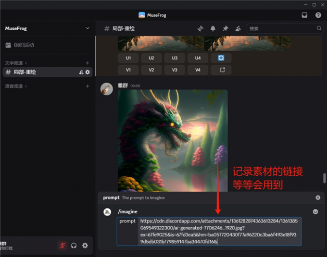Dismiss the prompt hint bar

coord(318,197)
